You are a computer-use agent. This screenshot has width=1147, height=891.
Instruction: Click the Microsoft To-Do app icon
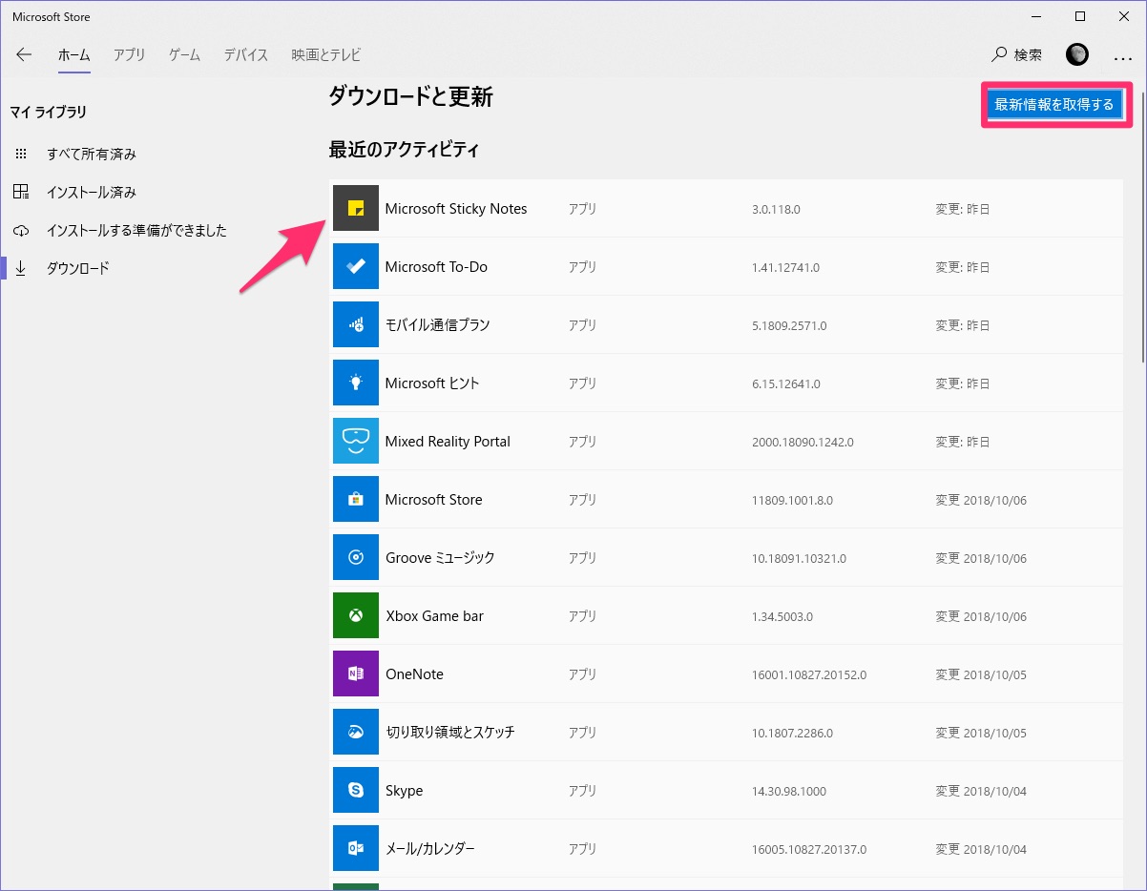pos(356,266)
